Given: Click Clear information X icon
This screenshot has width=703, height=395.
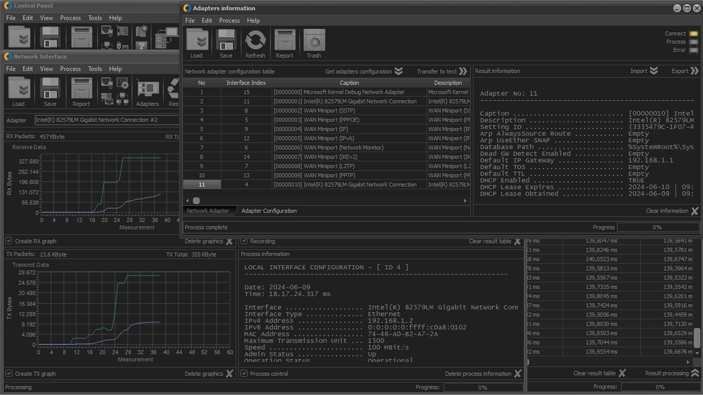Looking at the screenshot, I should pos(694,211).
